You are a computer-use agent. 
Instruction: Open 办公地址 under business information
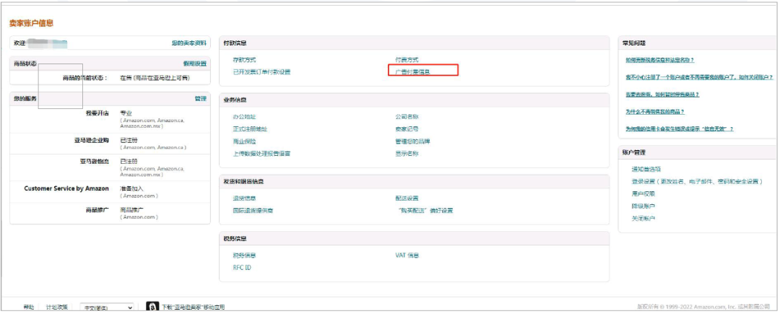[244, 116]
